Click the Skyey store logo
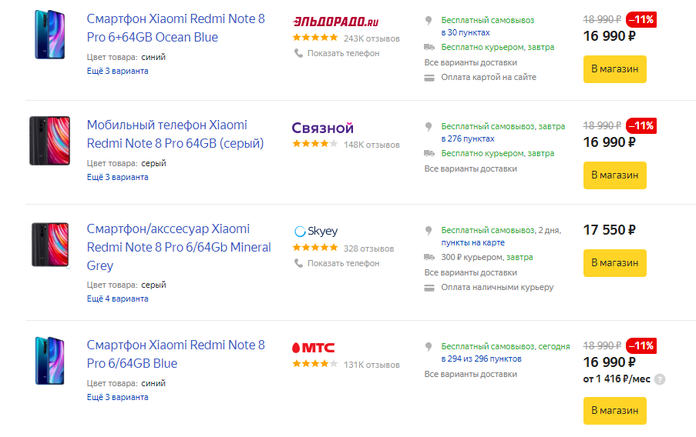The image size is (696, 437). point(316,232)
